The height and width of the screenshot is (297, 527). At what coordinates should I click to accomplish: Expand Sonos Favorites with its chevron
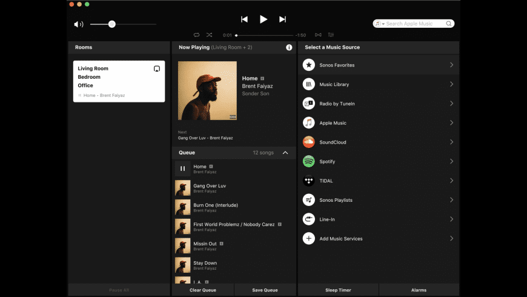click(x=451, y=65)
